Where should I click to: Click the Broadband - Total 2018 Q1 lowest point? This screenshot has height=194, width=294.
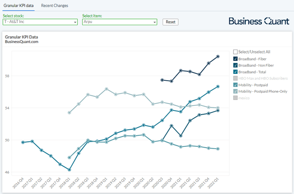pyautogui.click(x=69, y=170)
